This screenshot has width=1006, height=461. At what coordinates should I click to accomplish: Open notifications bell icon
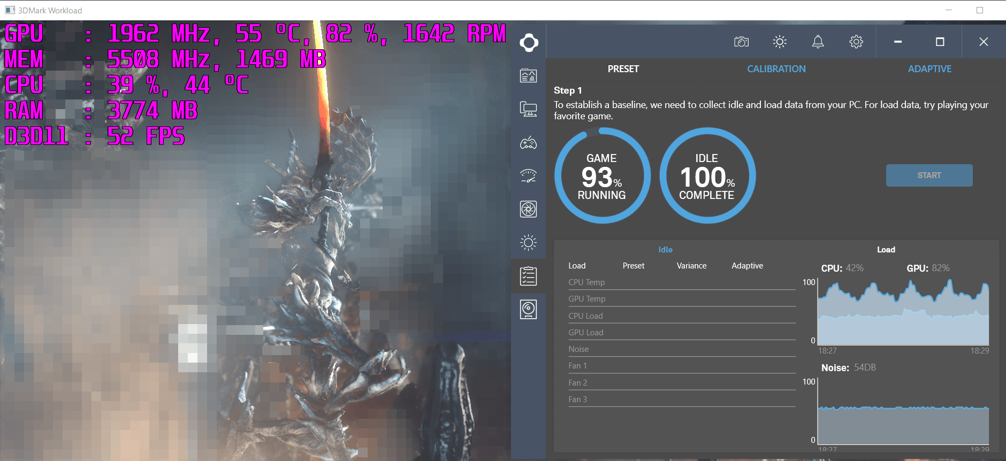pos(818,42)
